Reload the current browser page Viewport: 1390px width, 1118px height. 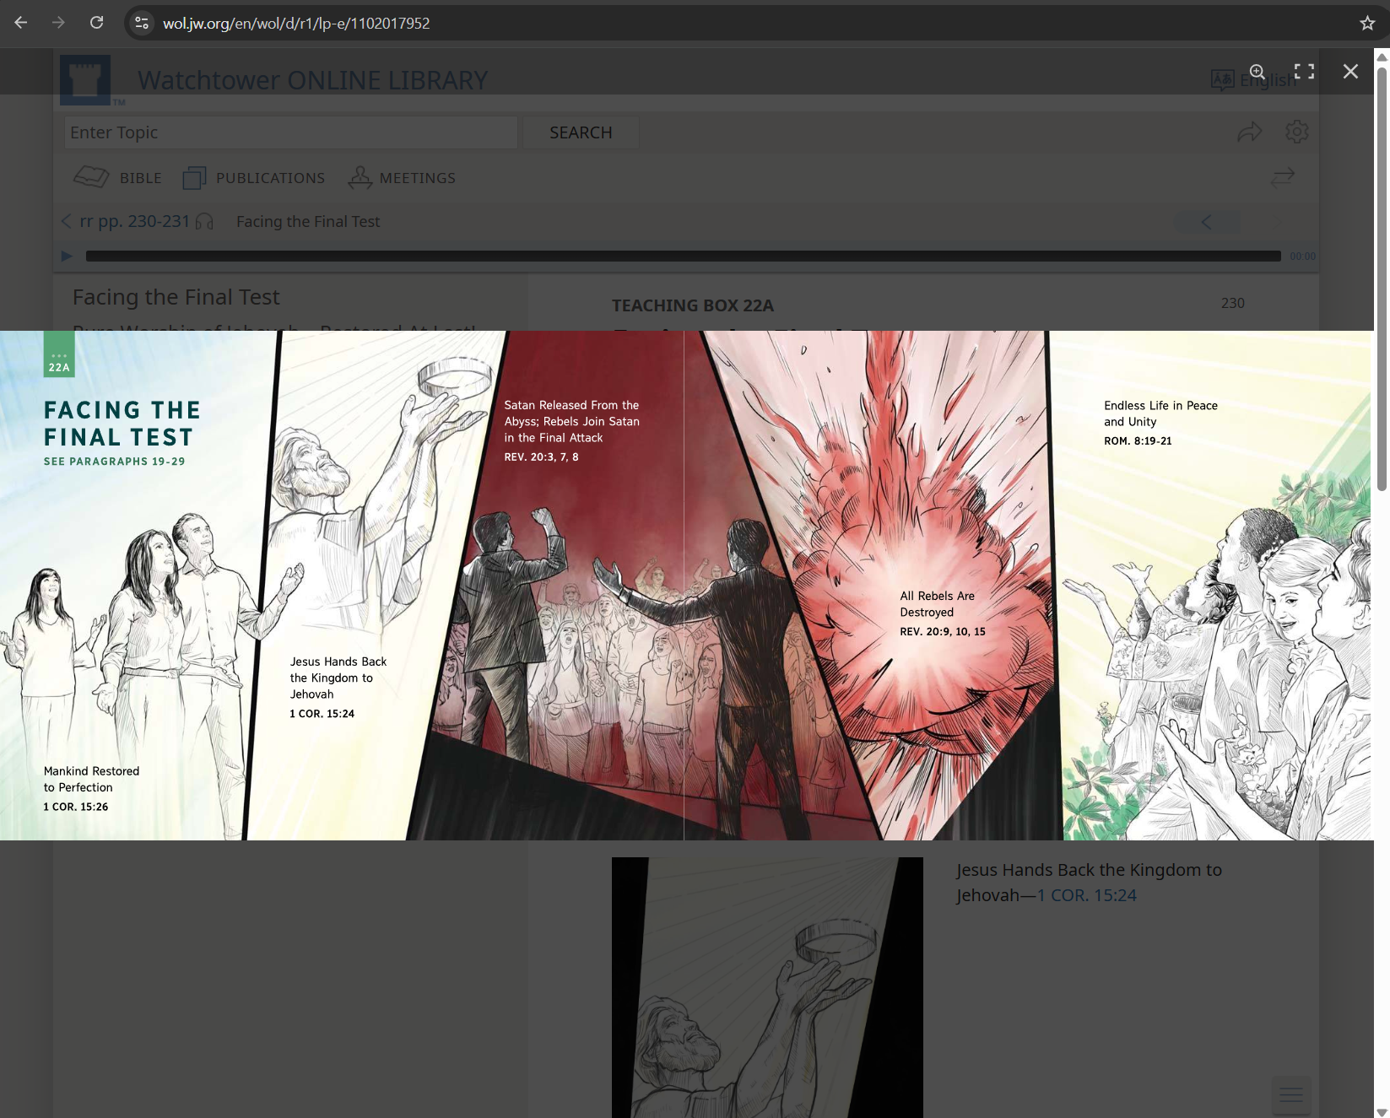pyautogui.click(x=97, y=23)
